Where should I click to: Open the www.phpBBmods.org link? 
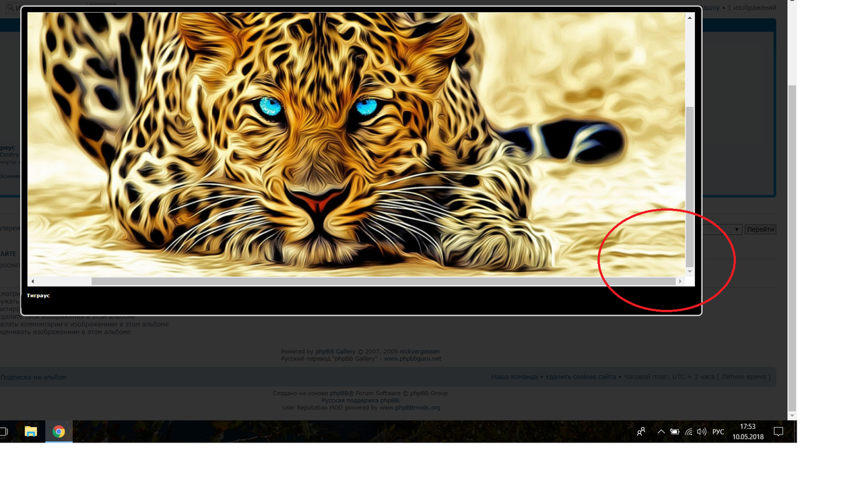click(409, 408)
